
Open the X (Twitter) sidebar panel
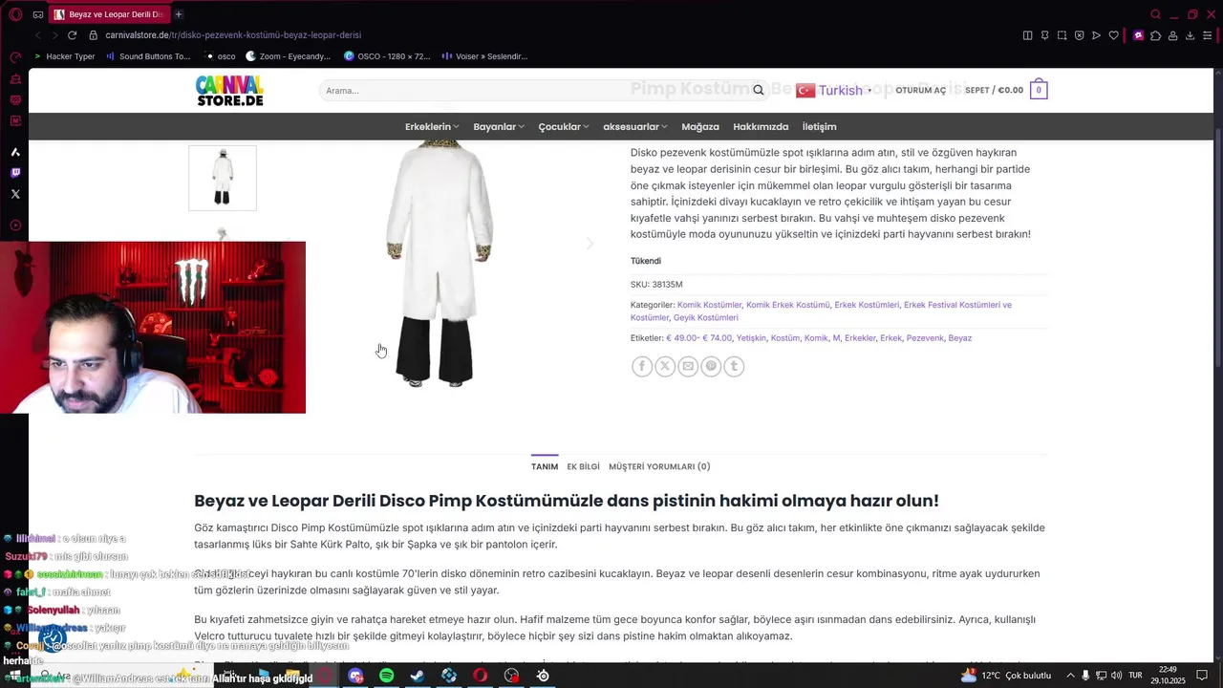[x=15, y=194]
